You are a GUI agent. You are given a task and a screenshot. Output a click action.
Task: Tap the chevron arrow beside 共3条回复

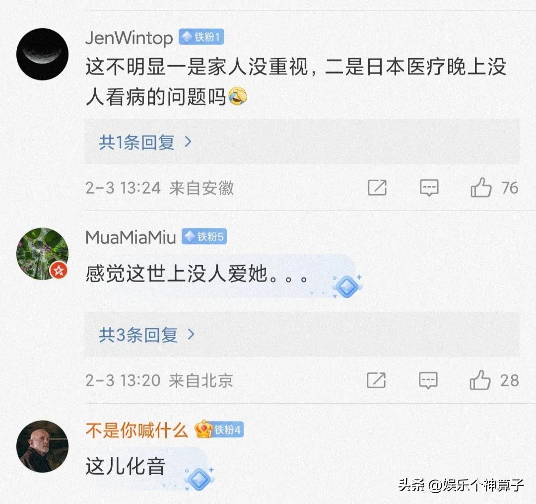pyautogui.click(x=192, y=334)
